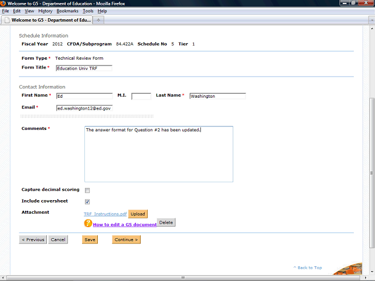375x281 pixels.
Task: Open the Tools menu
Action: click(88, 11)
